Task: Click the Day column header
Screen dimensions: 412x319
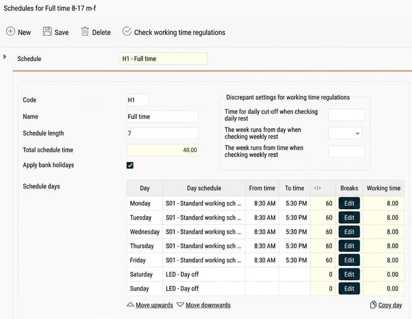Action: pos(145,188)
